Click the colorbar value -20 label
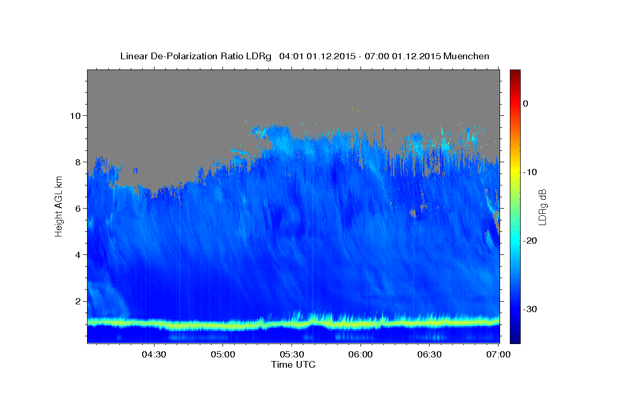 coord(530,241)
